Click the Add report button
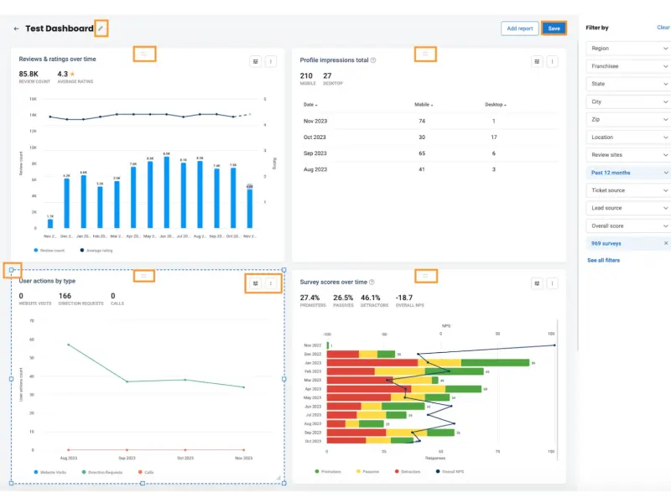This screenshot has width=671, height=503. point(519,29)
